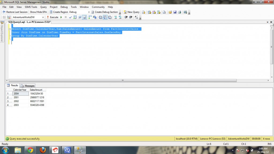Collapse the Select query code block
This screenshot has width=274, height=154.
pos(10,29)
